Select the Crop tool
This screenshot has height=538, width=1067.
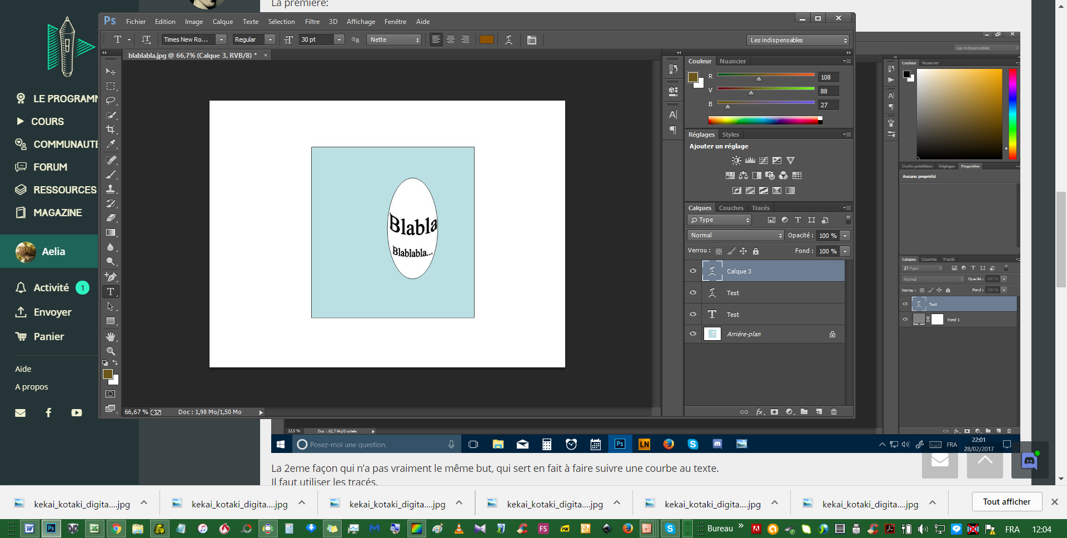tap(111, 129)
